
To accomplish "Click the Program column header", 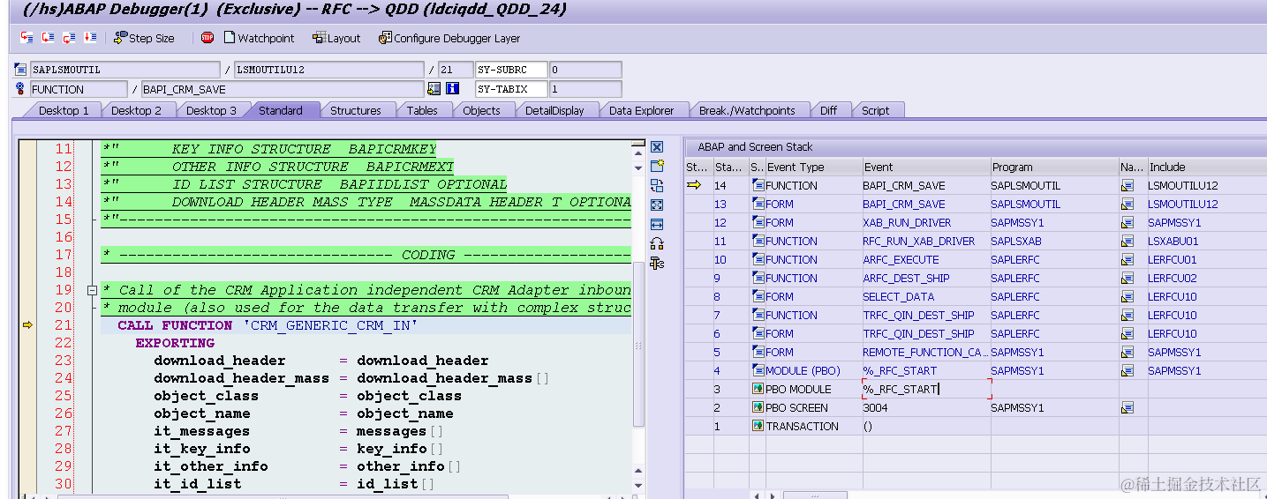I will click(1055, 167).
